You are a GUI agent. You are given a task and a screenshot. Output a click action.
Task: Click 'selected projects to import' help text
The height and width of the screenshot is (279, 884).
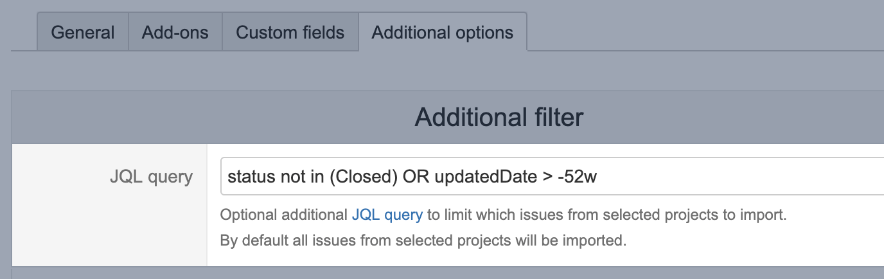(x=691, y=215)
